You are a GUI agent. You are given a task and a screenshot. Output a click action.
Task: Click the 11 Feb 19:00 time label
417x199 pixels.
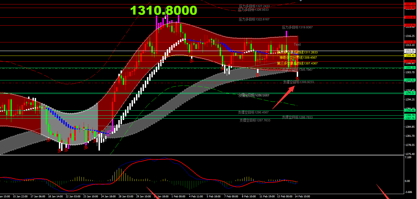coord(267,197)
